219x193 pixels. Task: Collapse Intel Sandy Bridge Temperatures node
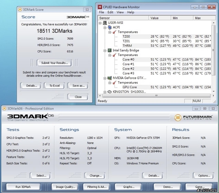click(110, 55)
